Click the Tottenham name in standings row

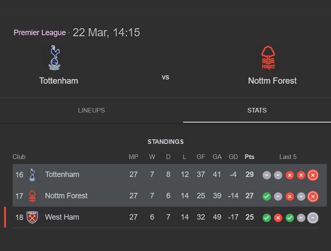[62, 174]
